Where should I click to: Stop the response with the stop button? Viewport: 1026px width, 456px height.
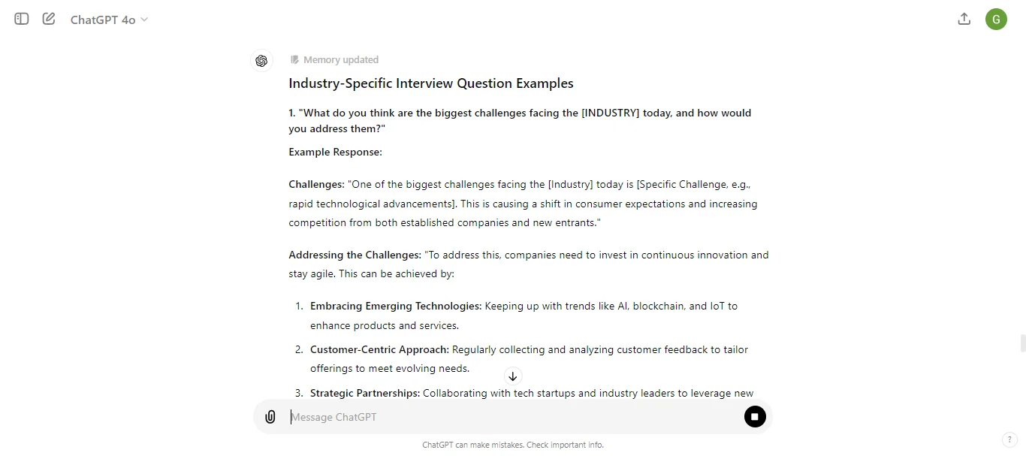[755, 416]
